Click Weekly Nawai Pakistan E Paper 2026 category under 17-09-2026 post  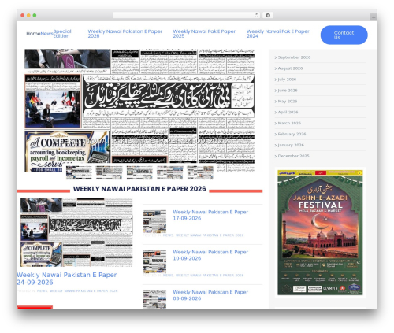(210, 235)
